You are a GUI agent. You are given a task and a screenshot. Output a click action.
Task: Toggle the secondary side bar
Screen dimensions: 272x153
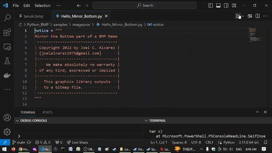226,6
